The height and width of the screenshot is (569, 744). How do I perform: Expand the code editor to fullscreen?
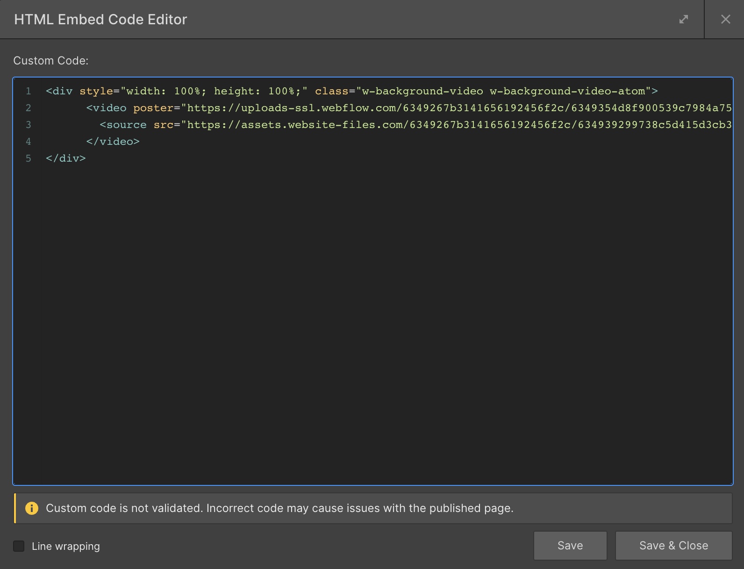(684, 19)
